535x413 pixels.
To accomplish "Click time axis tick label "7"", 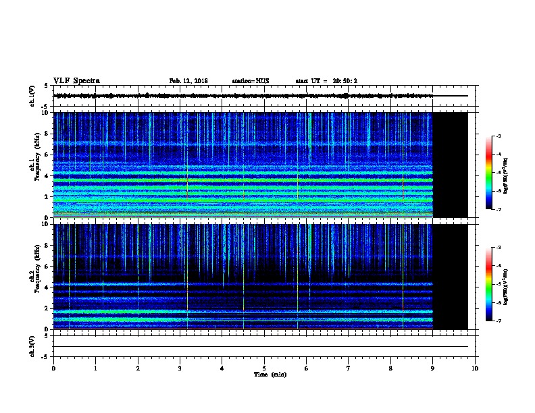I will pos(349,368).
